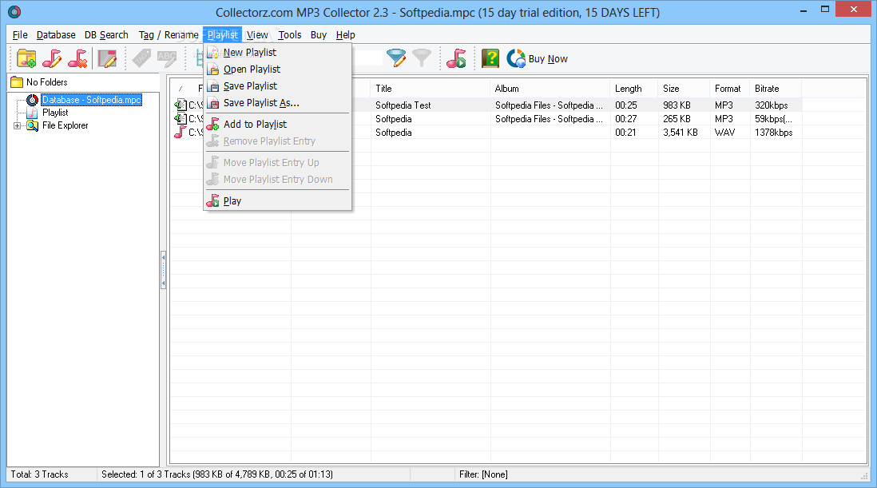Maximize the MP3 Collector window
Viewport: 877px width, 488px height.
[x=824, y=9]
